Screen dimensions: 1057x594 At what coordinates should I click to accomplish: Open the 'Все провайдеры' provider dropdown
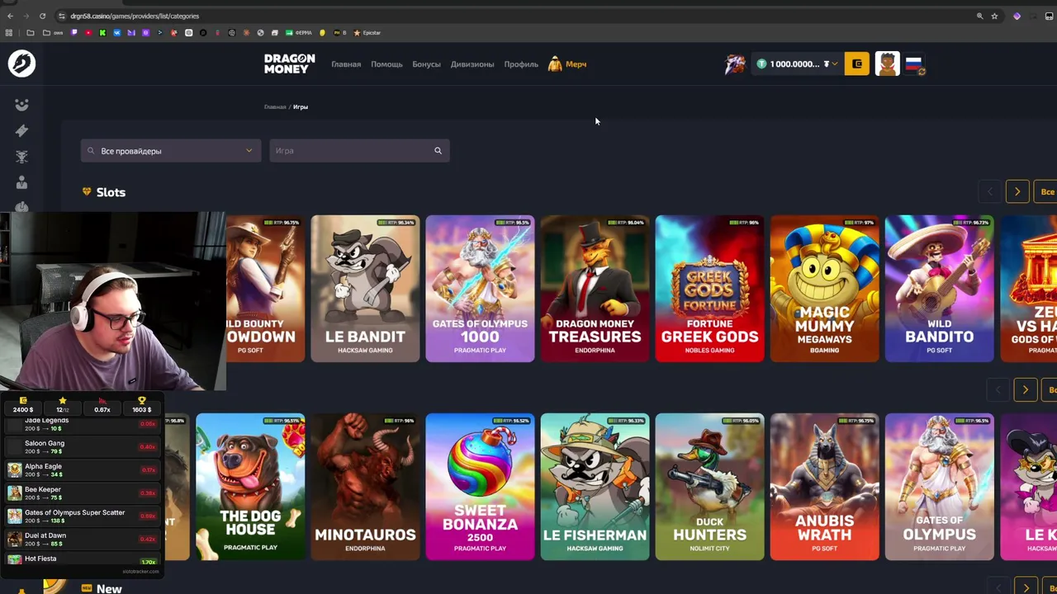[171, 151]
